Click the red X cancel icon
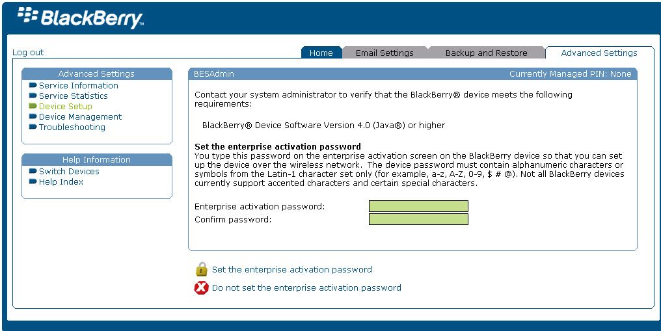The image size is (661, 331). 202,287
